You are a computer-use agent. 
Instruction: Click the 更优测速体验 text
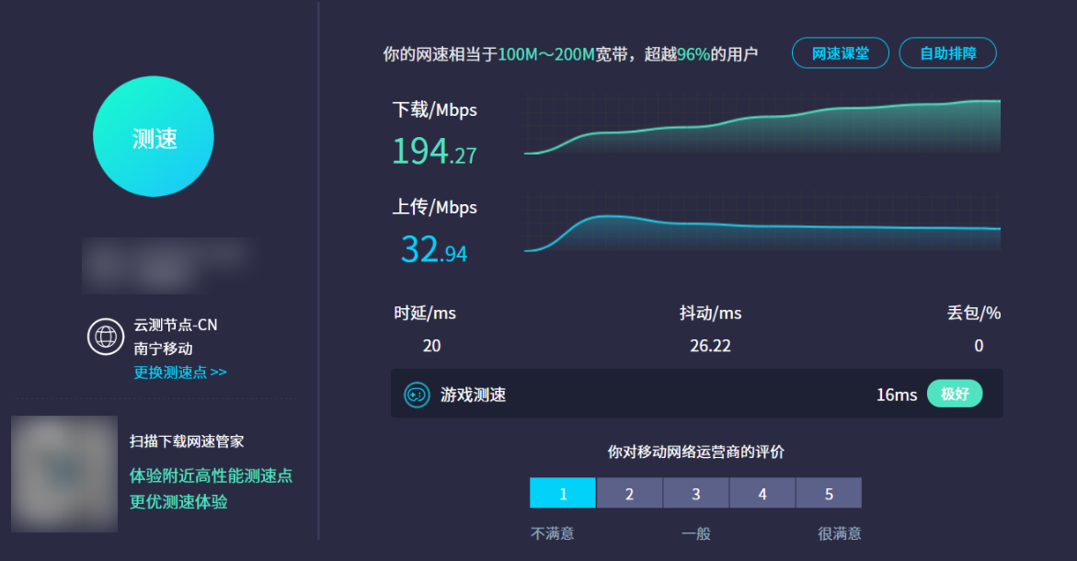178,502
